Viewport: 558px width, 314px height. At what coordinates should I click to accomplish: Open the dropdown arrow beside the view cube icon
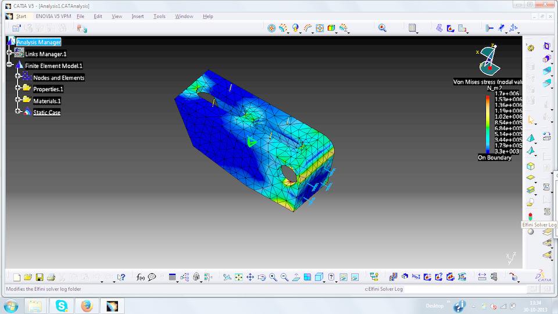324,281
